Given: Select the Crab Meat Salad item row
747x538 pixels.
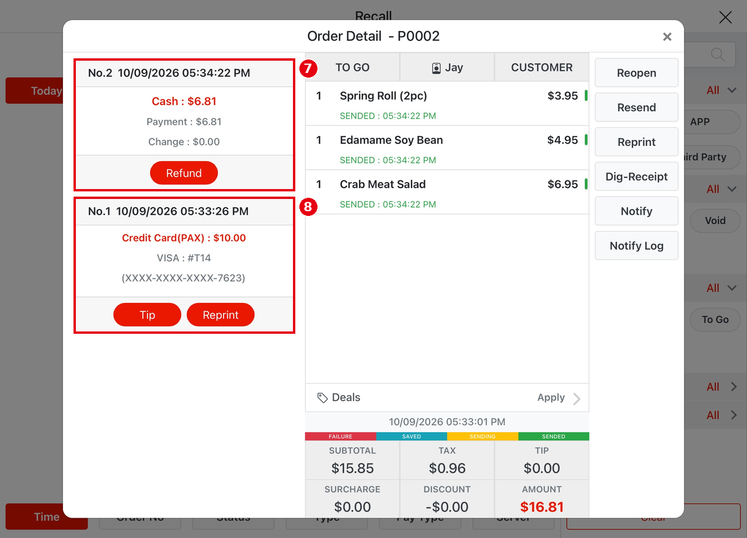Looking at the screenshot, I should coord(447,192).
